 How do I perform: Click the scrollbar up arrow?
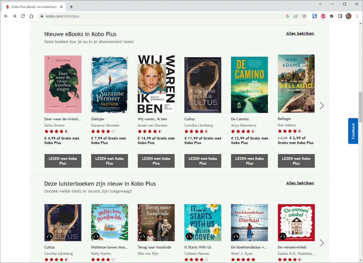360,23
